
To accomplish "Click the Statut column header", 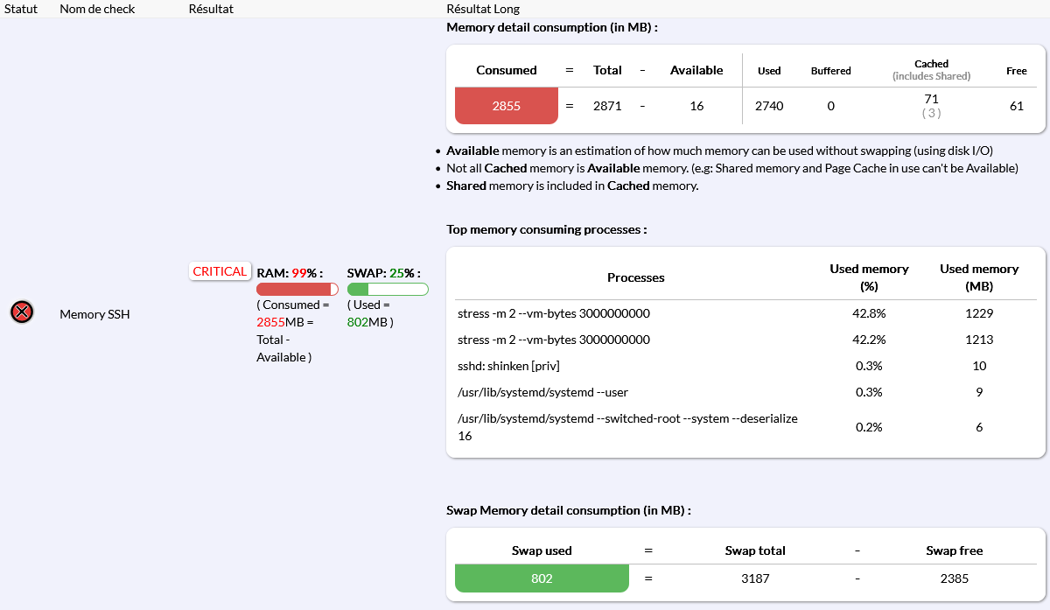I will (21, 9).
